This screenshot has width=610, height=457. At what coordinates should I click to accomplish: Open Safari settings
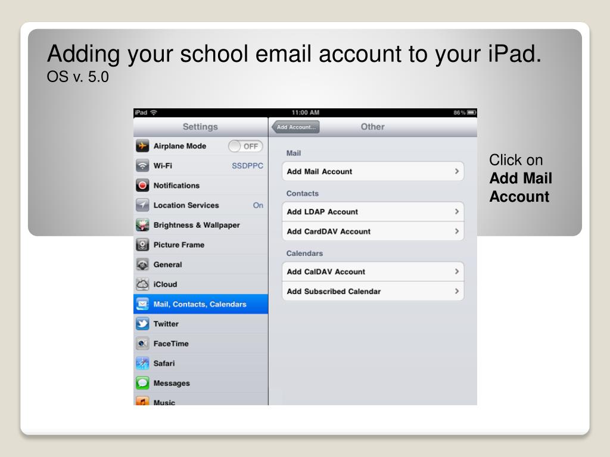point(201,364)
